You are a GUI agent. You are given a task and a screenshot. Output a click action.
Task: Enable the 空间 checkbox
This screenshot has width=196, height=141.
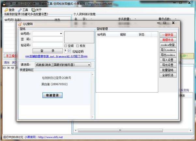point(66,46)
